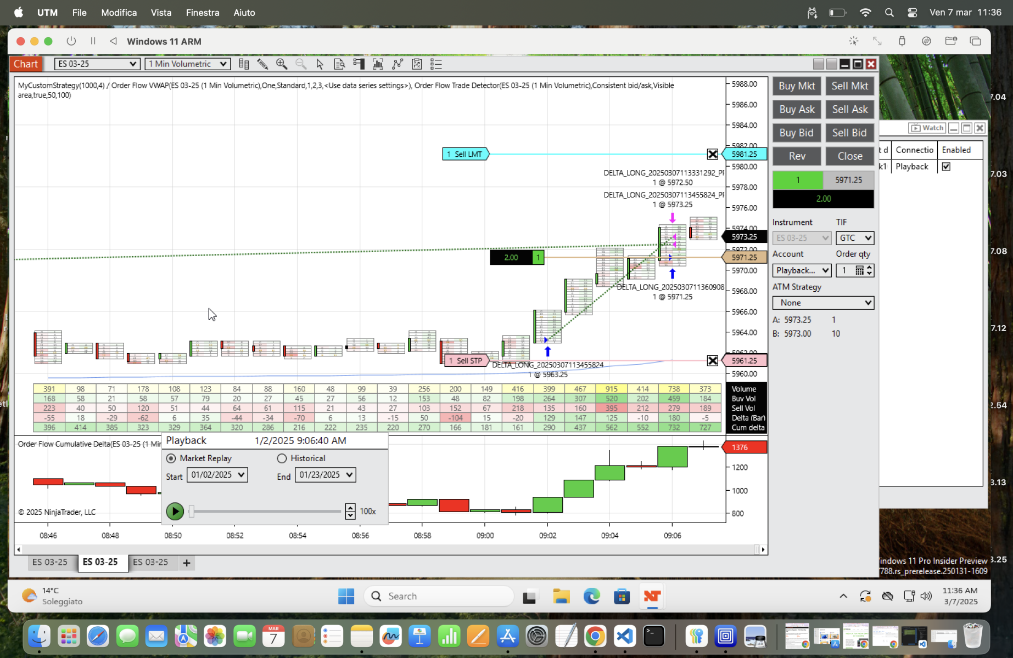Open the Chart Trader Instrument dropdown
This screenshot has width=1013, height=658.
pos(802,238)
